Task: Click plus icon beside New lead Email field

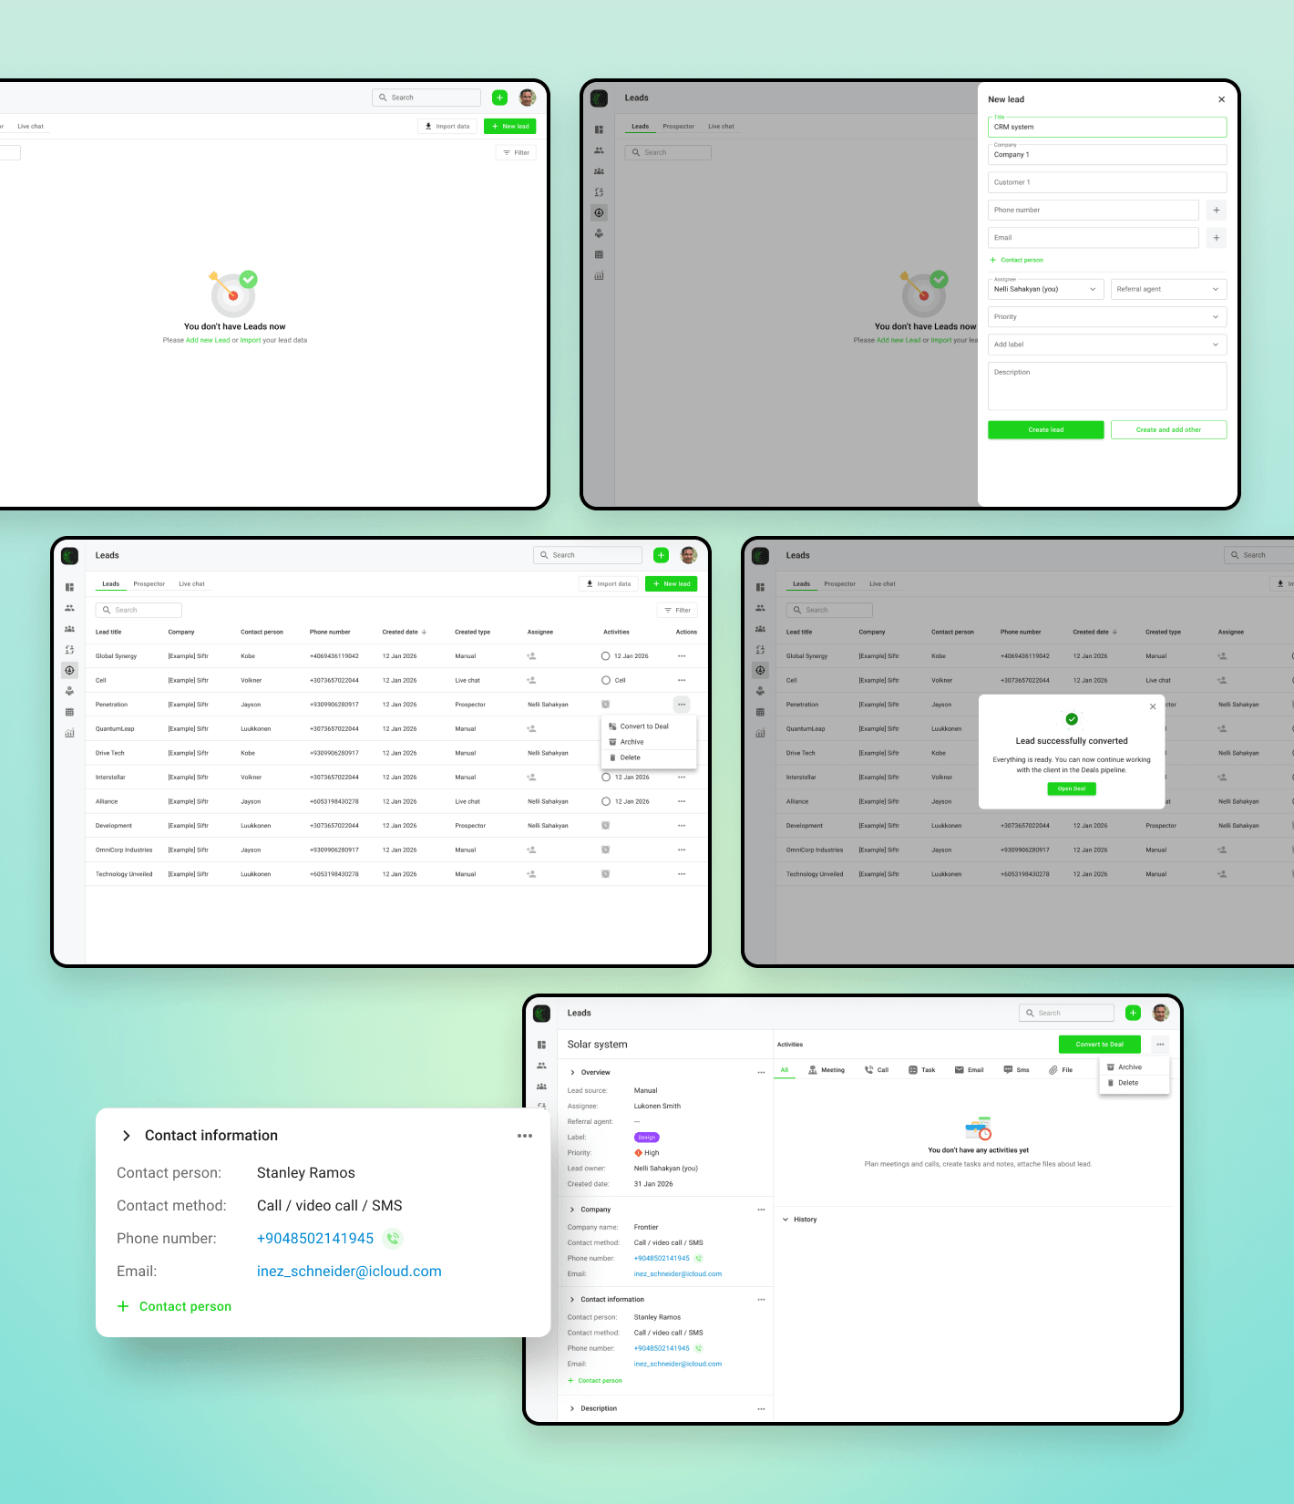Action: click(1216, 238)
